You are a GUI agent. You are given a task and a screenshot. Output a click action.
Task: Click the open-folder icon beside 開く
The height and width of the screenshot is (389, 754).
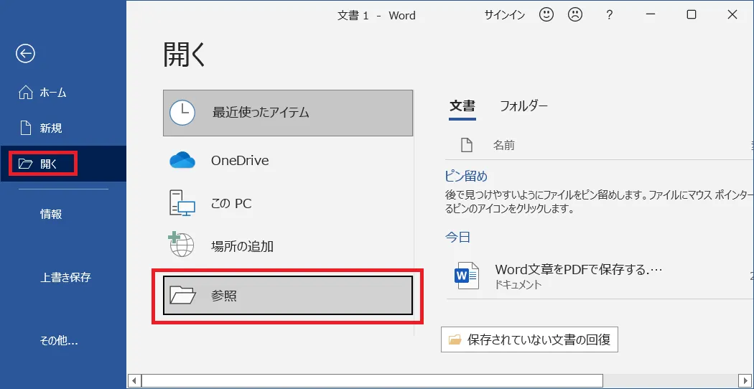click(25, 164)
